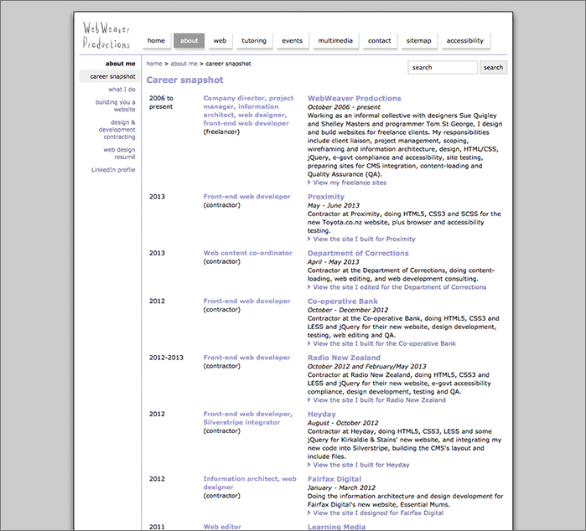The image size is (586, 531).
Task: Click the Career snapshot page title
Action: [184, 80]
